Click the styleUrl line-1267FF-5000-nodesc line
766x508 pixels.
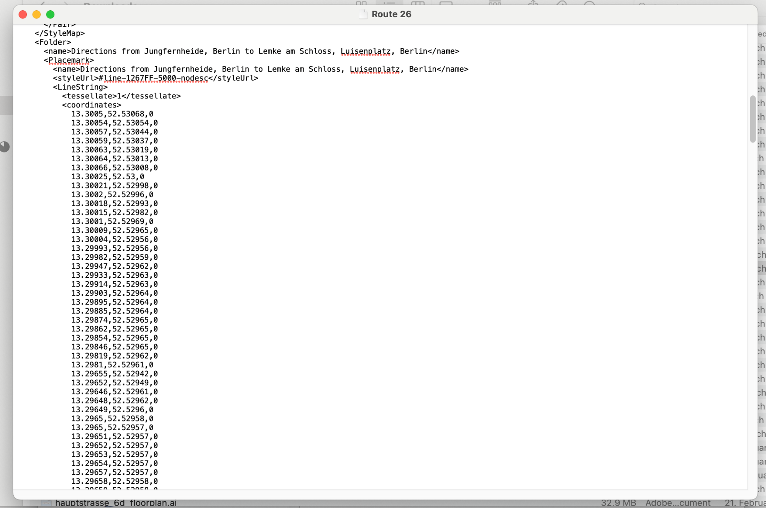click(156, 78)
